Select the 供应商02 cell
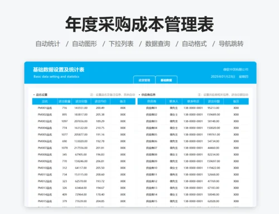Image resolution: width=279 pixels, height=214 pixels. pos(152,115)
